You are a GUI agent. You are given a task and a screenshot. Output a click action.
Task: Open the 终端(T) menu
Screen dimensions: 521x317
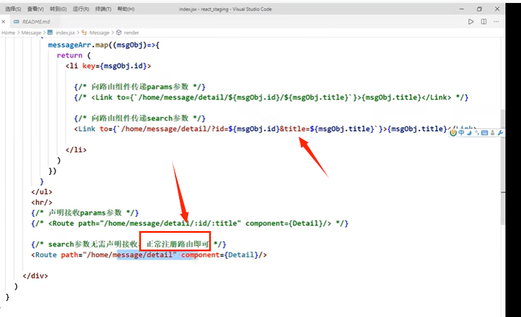(x=103, y=9)
